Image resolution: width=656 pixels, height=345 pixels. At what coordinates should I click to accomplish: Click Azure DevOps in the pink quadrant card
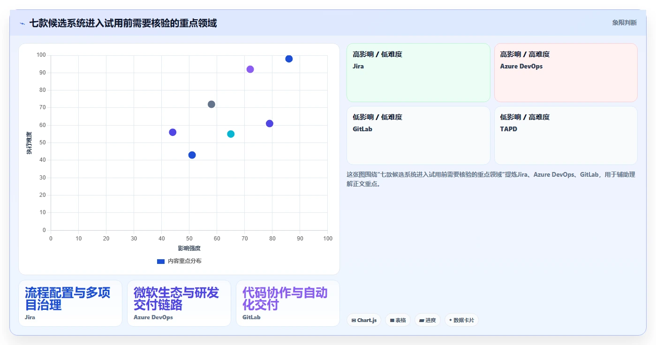(x=521, y=66)
